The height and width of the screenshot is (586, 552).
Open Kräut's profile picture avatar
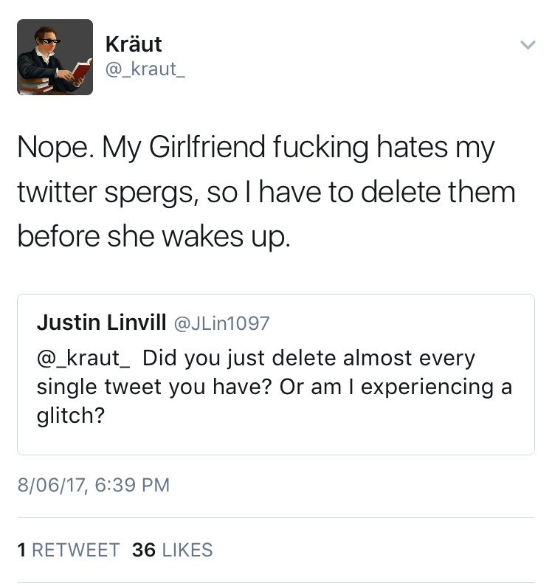[55, 57]
